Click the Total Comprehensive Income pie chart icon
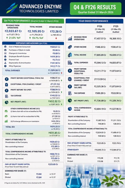This screenshot has width=125, height=188. click(x=70, y=109)
